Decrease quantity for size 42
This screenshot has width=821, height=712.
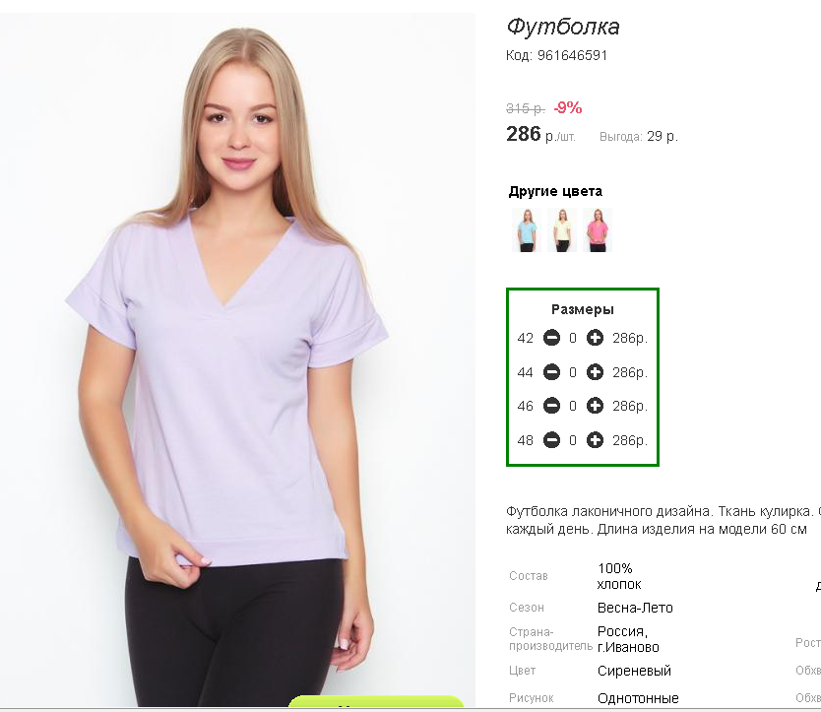pos(551,338)
